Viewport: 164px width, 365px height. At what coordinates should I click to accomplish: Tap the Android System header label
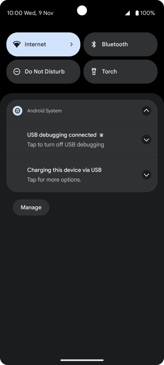(x=44, y=111)
